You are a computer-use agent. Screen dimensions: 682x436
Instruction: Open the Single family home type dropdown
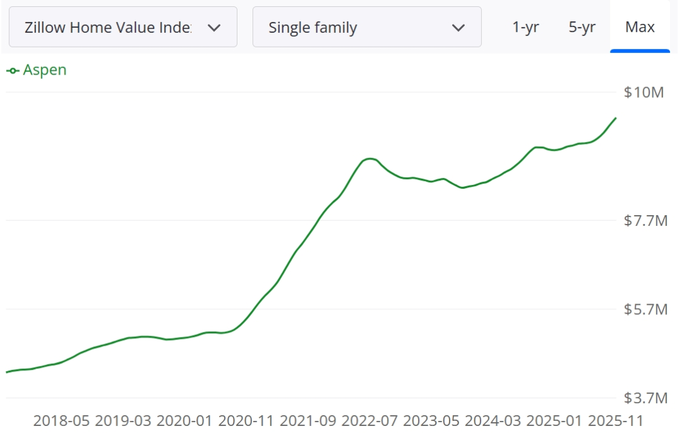click(367, 27)
